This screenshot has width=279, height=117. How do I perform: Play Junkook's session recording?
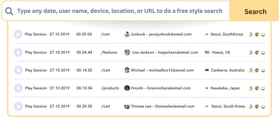click(18, 34)
